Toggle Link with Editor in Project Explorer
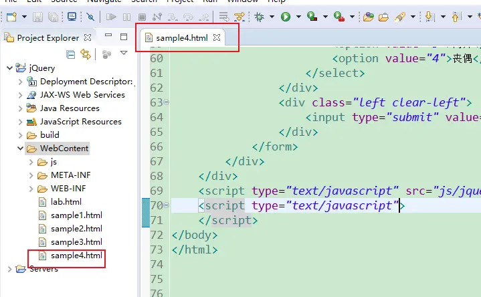 pyautogui.click(x=86, y=54)
